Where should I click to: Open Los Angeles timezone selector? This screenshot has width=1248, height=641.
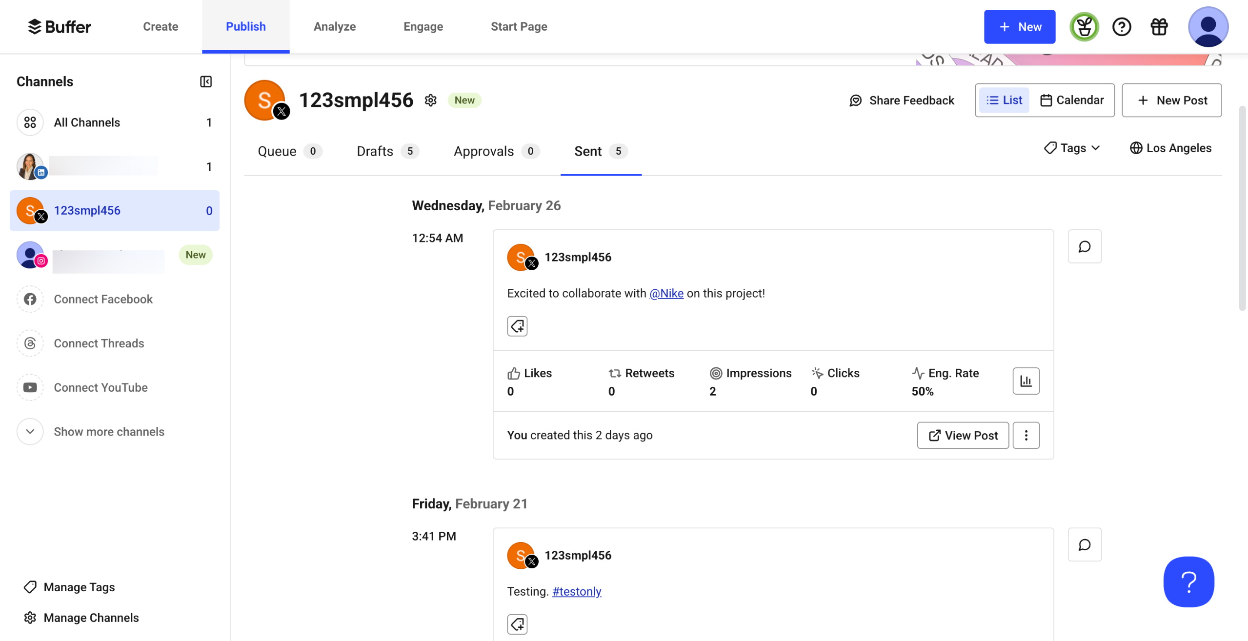(1170, 148)
